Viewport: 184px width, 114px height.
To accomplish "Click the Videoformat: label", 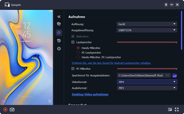I will tap(79, 82).
